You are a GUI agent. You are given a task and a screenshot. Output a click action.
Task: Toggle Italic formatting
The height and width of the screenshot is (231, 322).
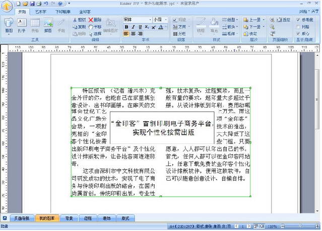[x=133, y=27]
